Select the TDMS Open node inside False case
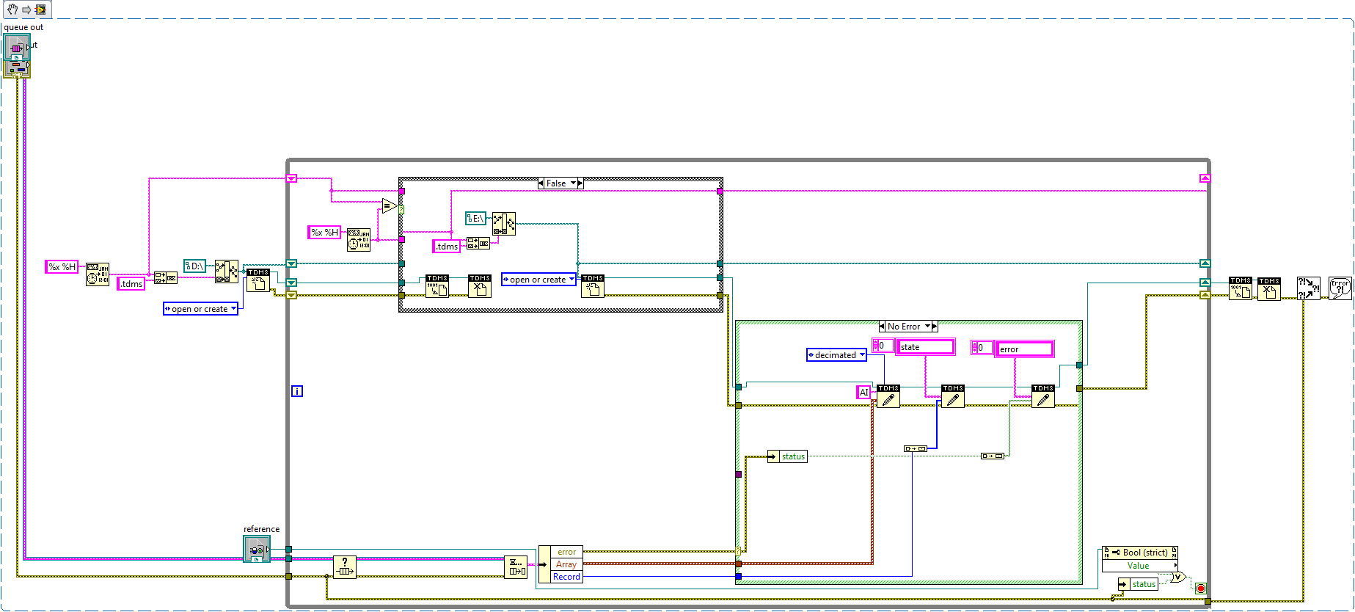The height and width of the screenshot is (612, 1355). [x=593, y=286]
